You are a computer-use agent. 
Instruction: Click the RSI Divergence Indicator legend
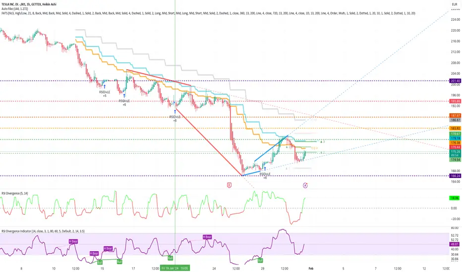click(x=43, y=231)
